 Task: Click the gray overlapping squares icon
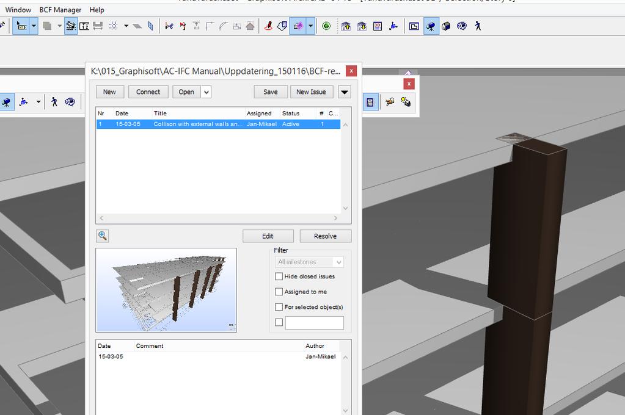[x=48, y=26]
